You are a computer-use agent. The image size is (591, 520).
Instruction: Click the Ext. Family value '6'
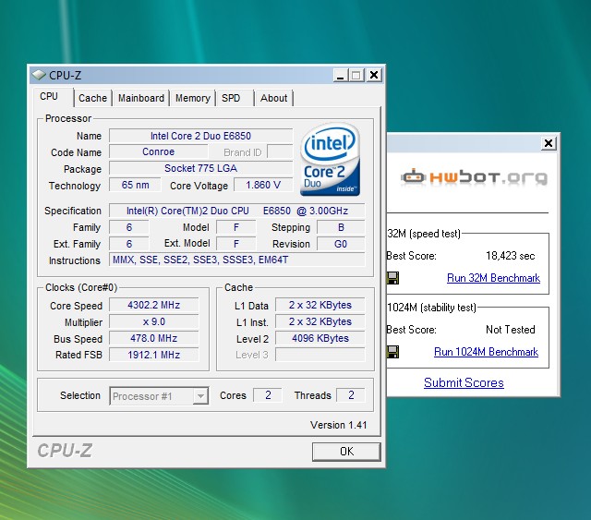coord(129,244)
